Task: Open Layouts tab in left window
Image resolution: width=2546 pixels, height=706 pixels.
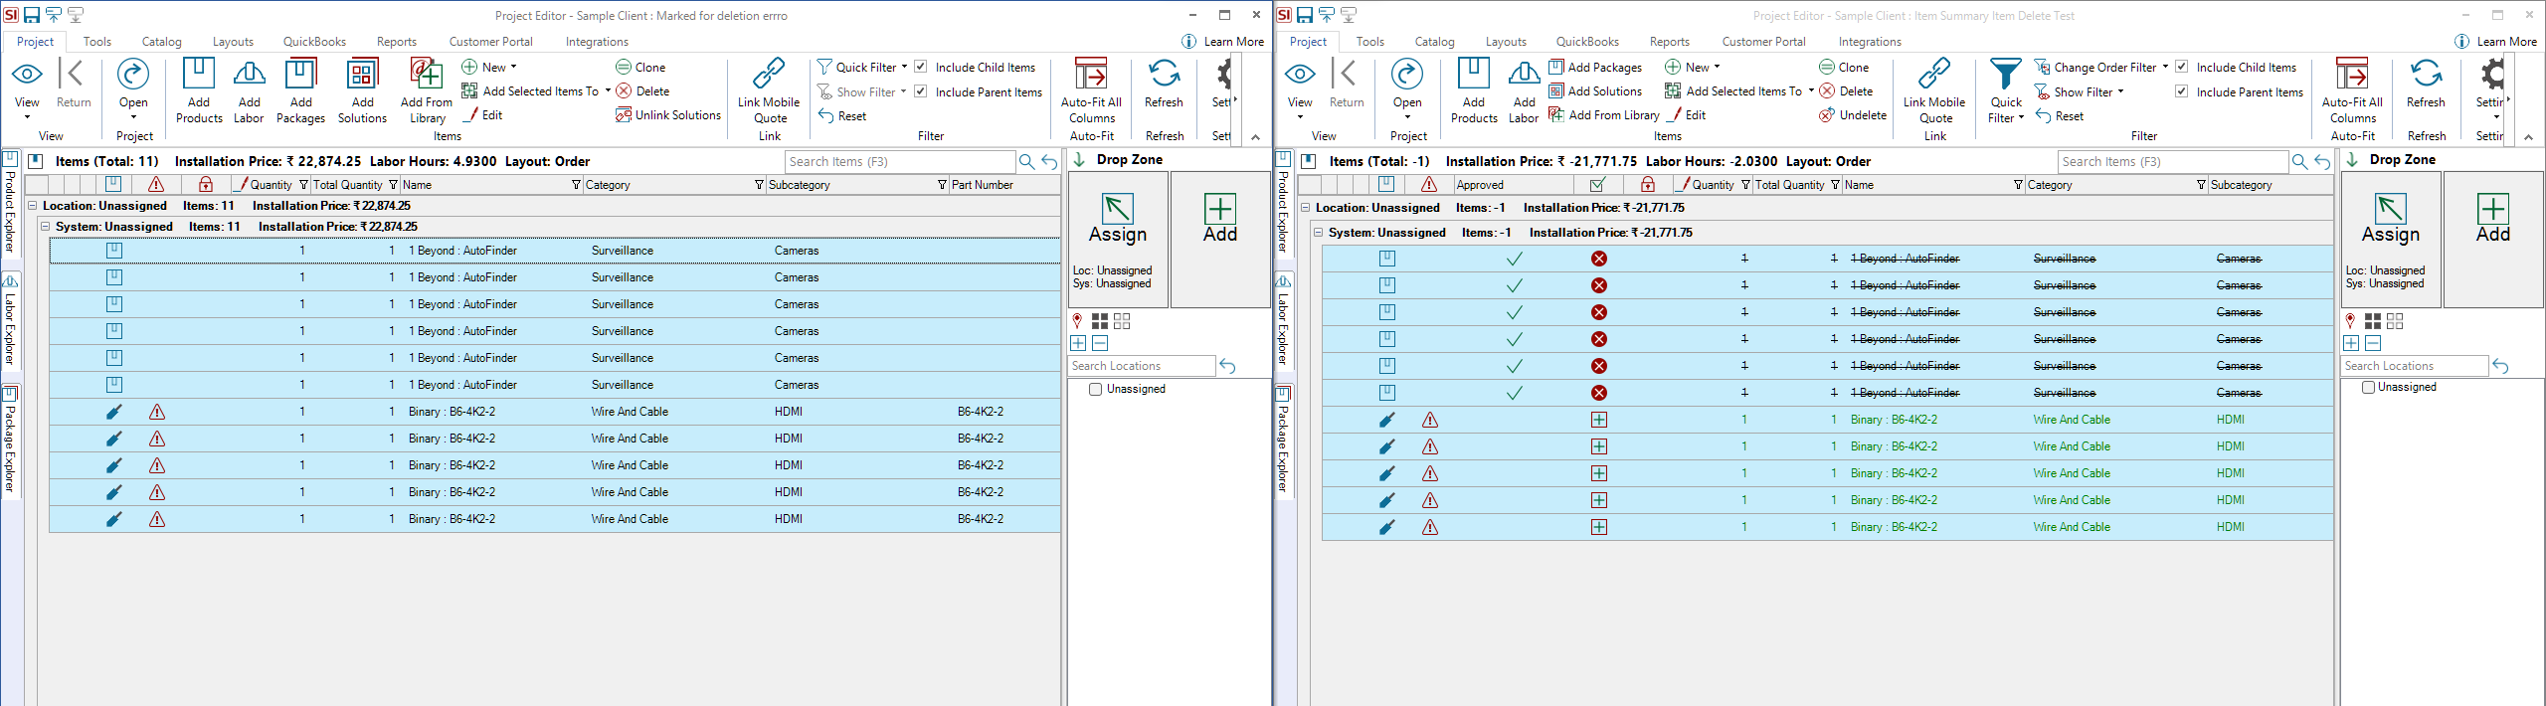Action: pos(233,42)
